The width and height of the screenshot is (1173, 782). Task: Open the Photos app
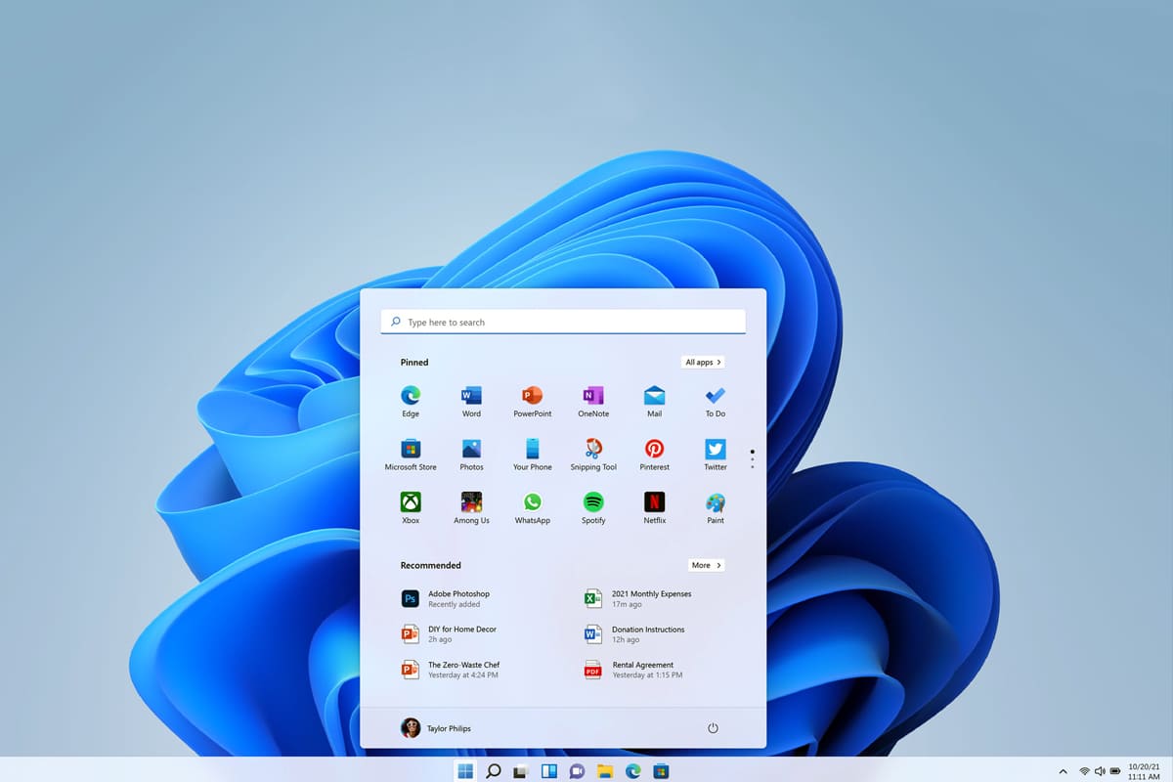[471, 455]
